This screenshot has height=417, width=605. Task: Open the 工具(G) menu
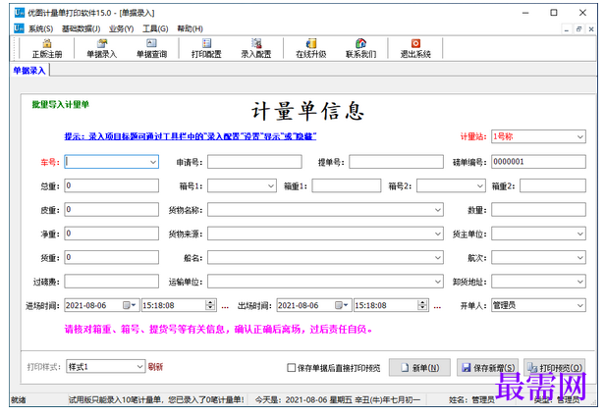155,28
